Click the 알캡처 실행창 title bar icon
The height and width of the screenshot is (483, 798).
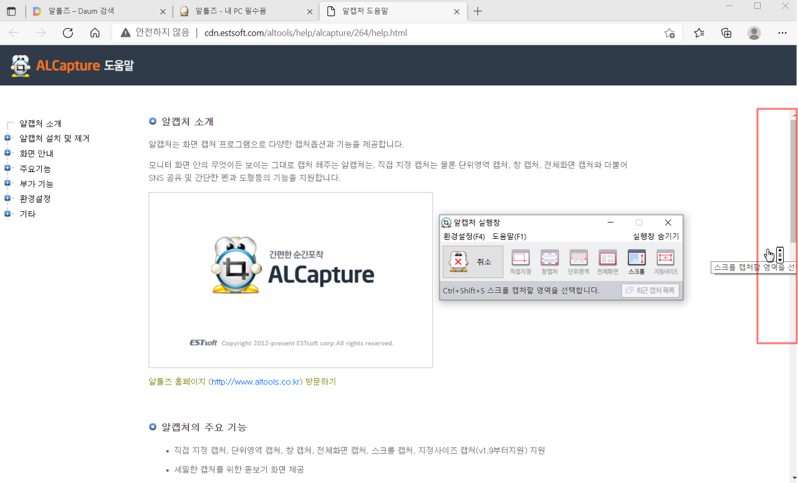point(446,222)
